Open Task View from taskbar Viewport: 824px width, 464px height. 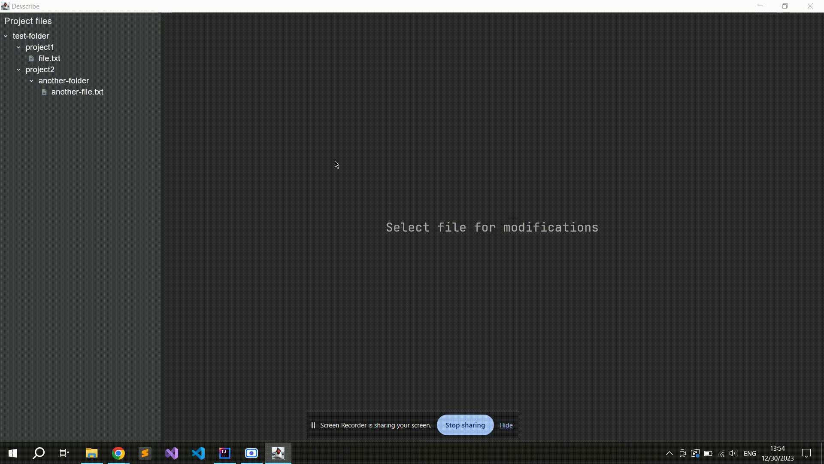tap(64, 453)
